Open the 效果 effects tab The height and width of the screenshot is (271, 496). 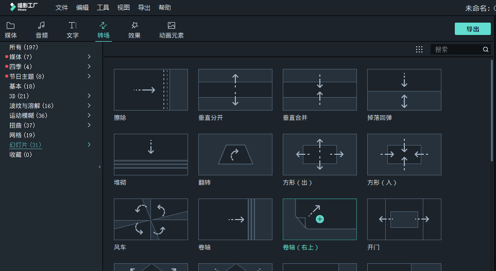[134, 30]
